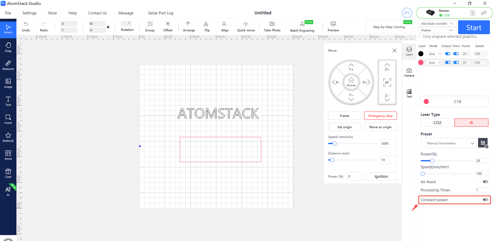The height and width of the screenshot is (241, 493).
Task: Open the Test grid panel
Action: pyautogui.click(x=409, y=93)
